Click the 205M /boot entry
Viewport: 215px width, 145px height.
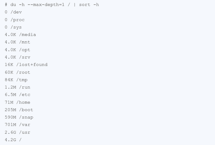pyautogui.click(x=19, y=110)
